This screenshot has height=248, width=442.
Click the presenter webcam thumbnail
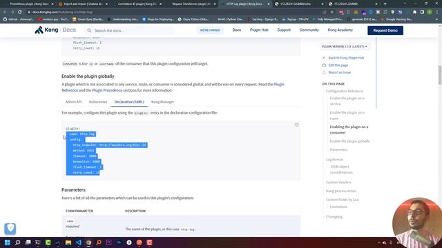(x=417, y=223)
